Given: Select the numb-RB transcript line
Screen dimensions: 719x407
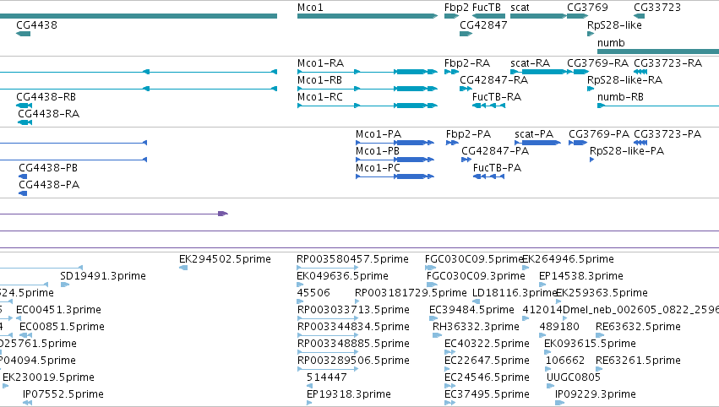Looking at the screenshot, I should point(658,106).
